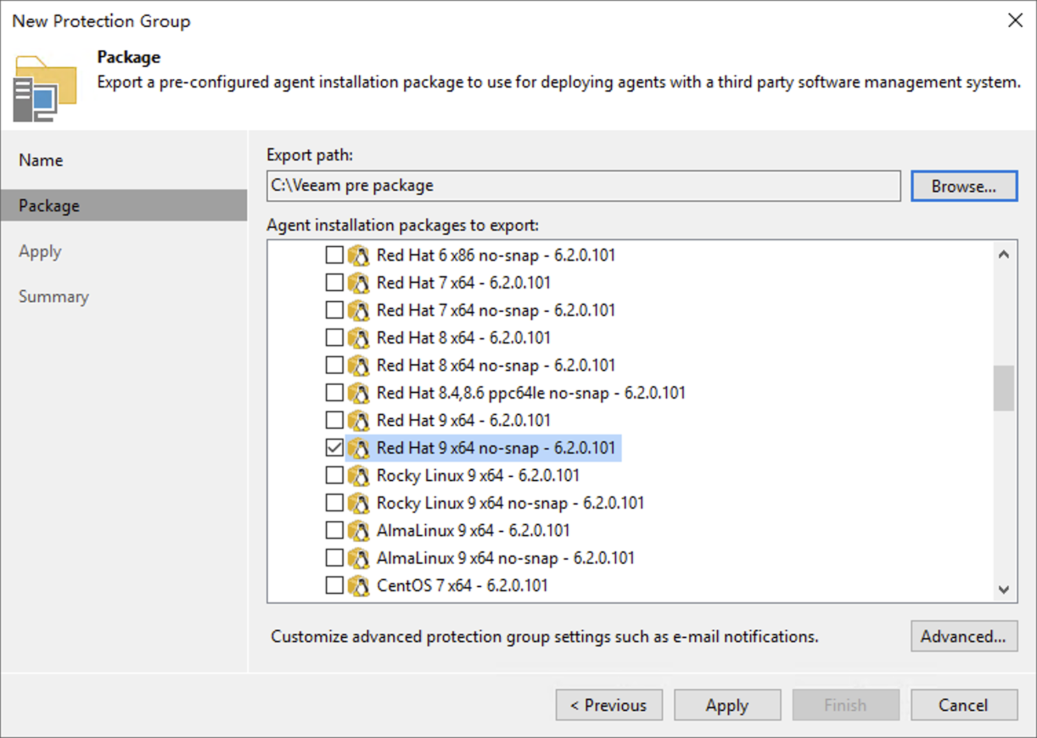Click Browse to choose export path

pyautogui.click(x=964, y=186)
